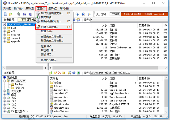Viewport: 170px width, 120px height.
Task: Click the Save As toolbar icon
Action: (31, 14)
